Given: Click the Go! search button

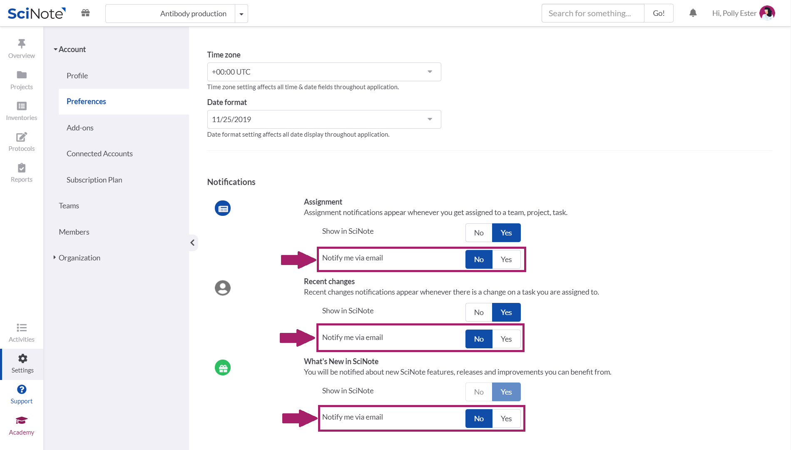Looking at the screenshot, I should (x=659, y=13).
